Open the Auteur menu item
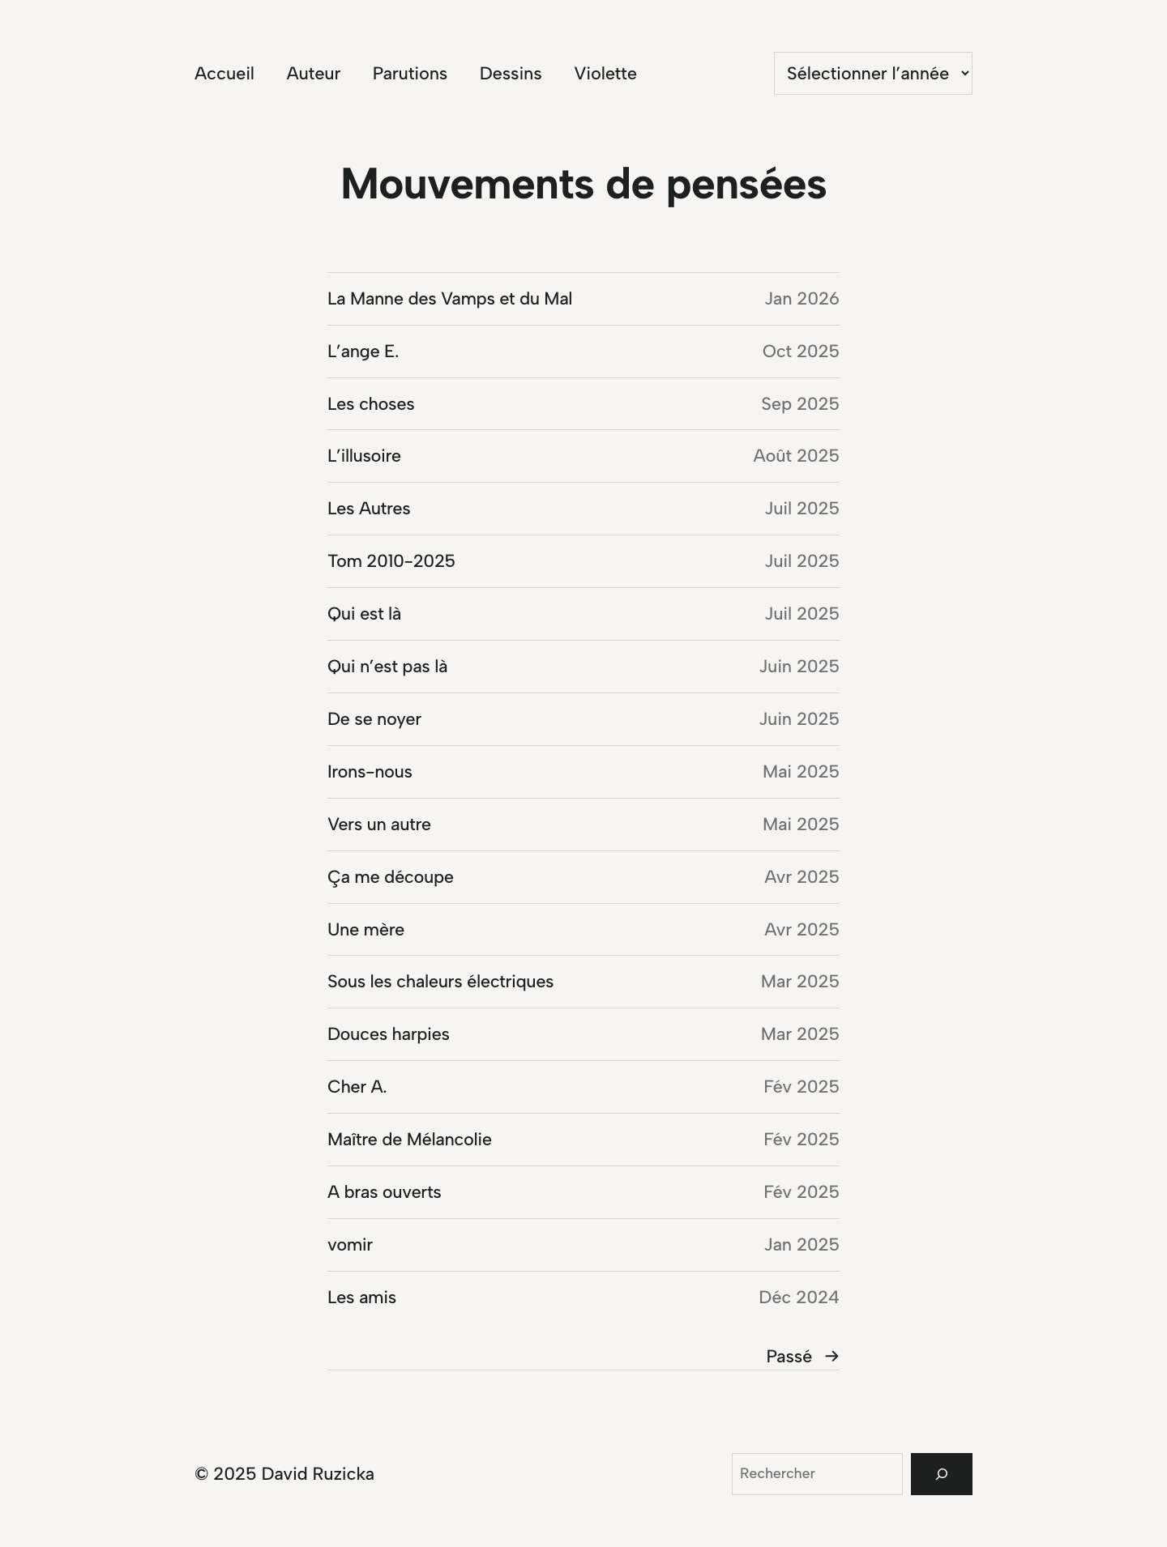 pos(313,73)
